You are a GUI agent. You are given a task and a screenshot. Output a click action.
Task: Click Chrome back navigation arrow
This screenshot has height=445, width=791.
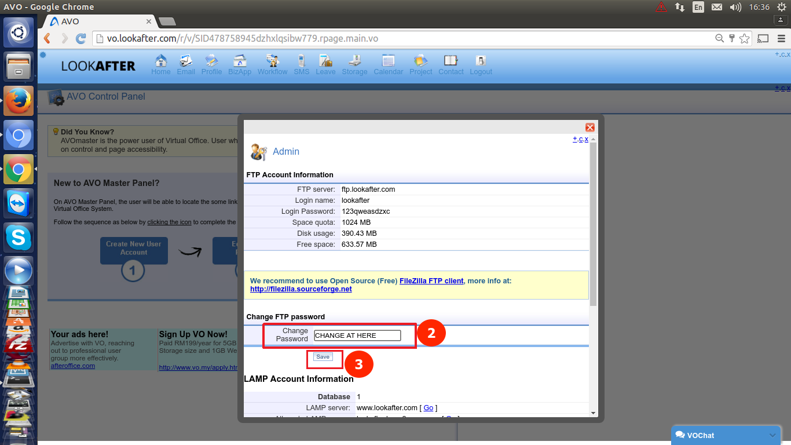(47, 39)
